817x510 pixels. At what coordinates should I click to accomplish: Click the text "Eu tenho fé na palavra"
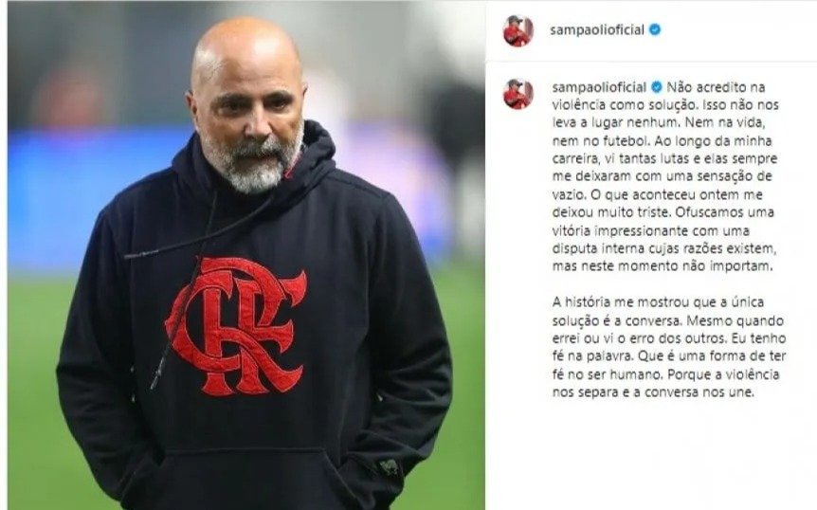click(669, 348)
